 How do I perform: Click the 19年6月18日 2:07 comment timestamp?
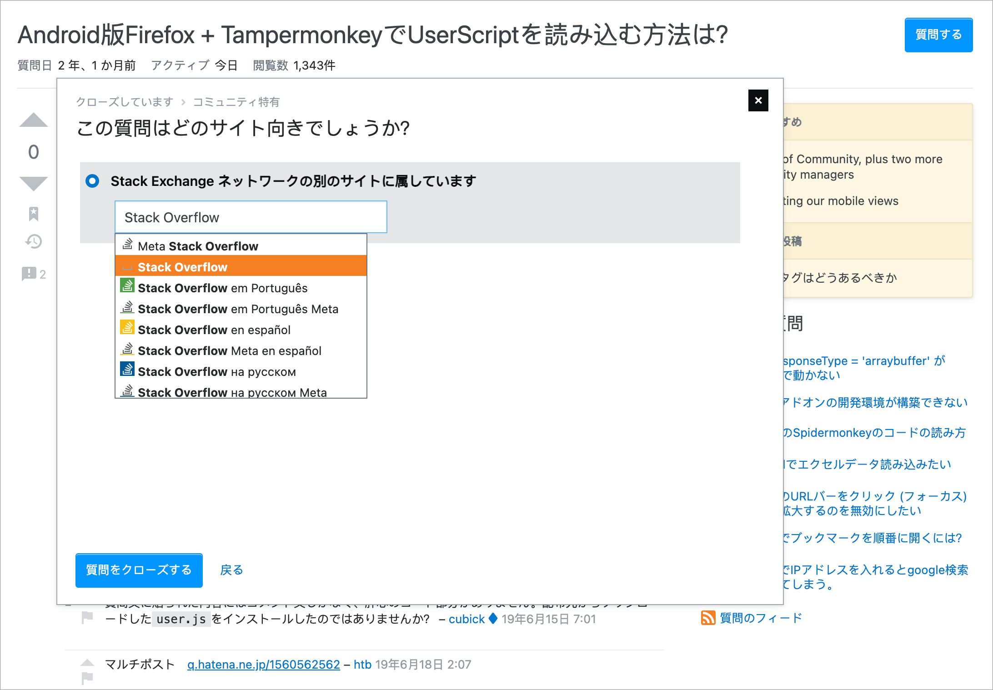(x=423, y=665)
